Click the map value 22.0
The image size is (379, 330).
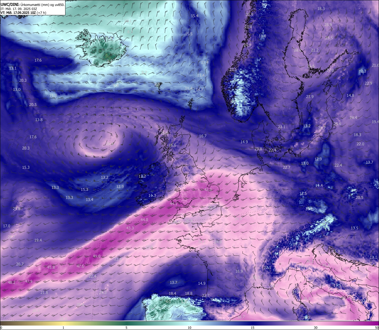coord(360,144)
